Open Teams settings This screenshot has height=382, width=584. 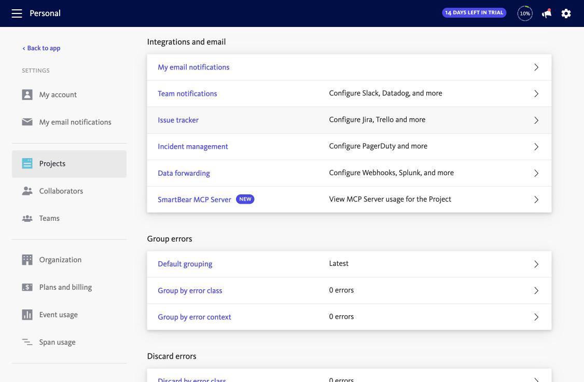coord(69,219)
